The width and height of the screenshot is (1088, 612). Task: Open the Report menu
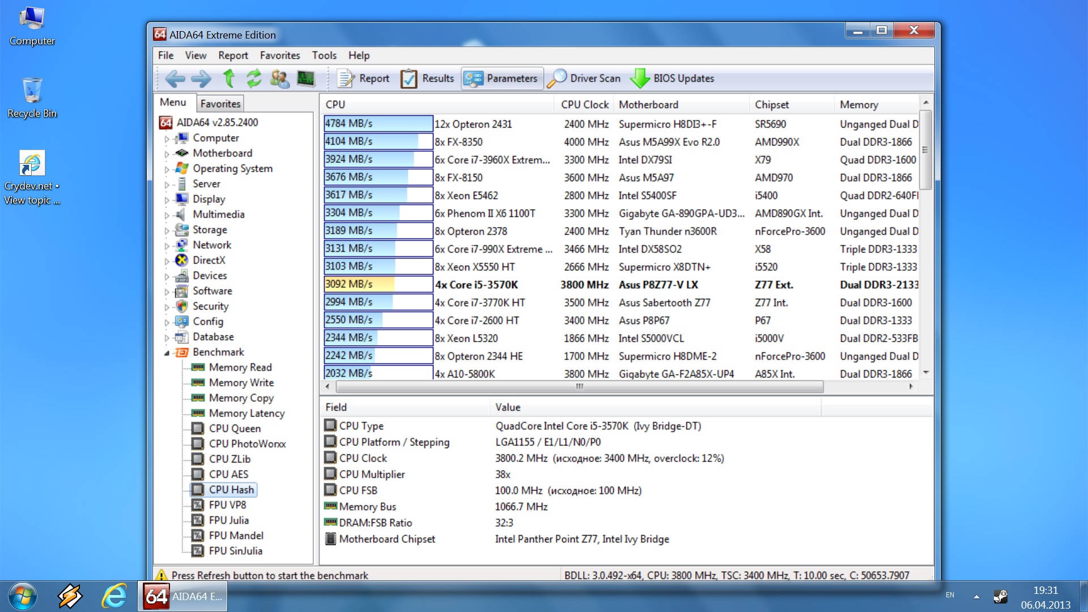[x=233, y=55]
